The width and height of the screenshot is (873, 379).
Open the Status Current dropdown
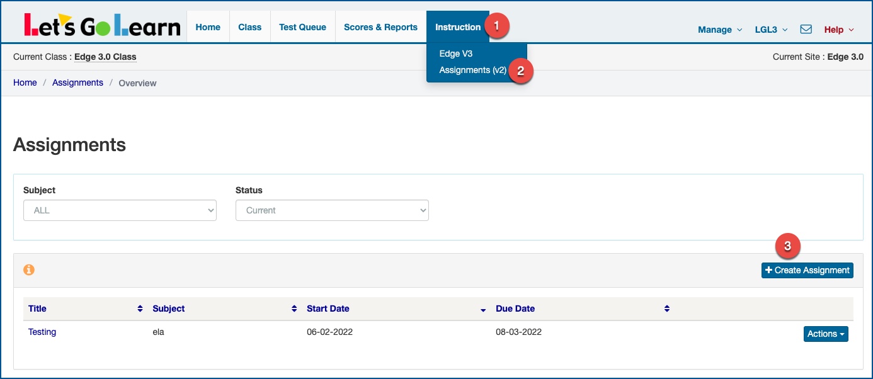coord(332,210)
